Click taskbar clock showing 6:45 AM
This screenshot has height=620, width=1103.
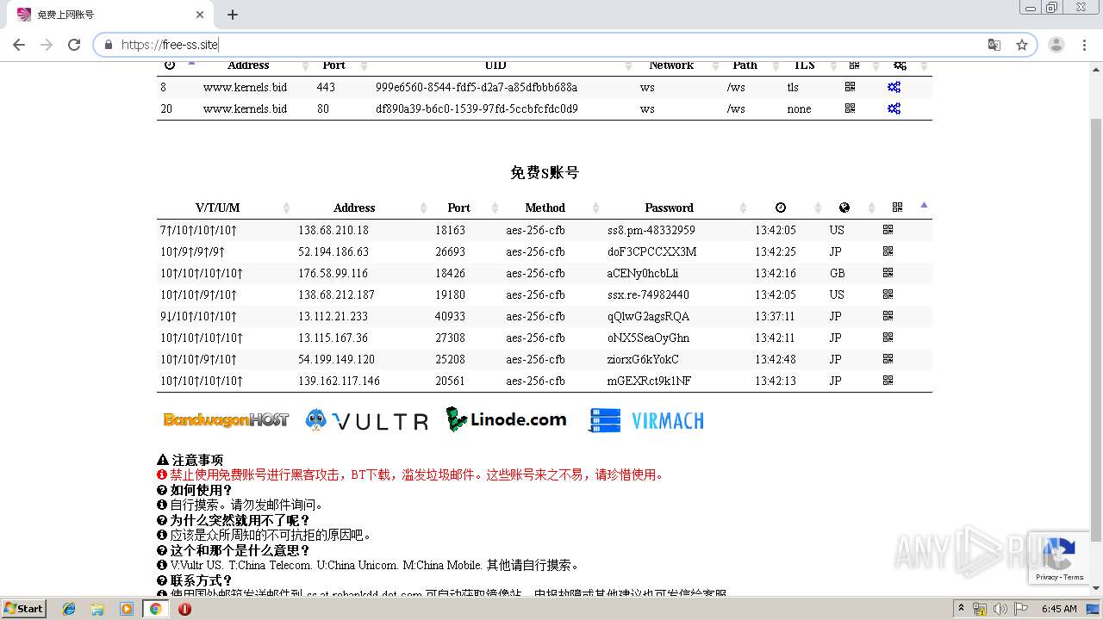(1059, 609)
